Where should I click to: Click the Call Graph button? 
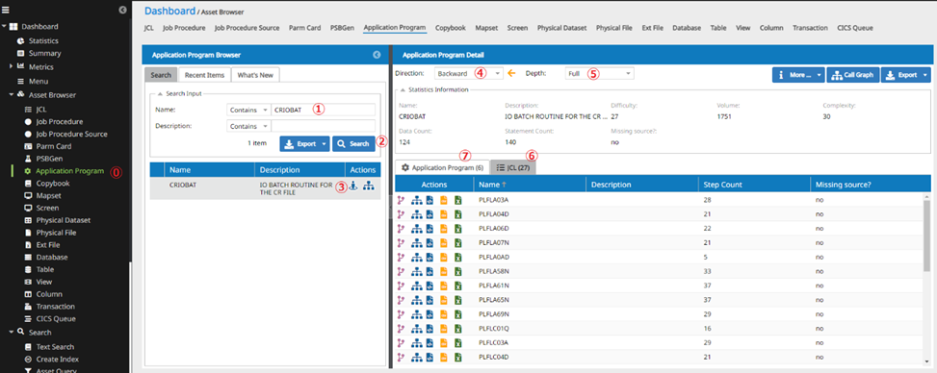[x=853, y=75]
